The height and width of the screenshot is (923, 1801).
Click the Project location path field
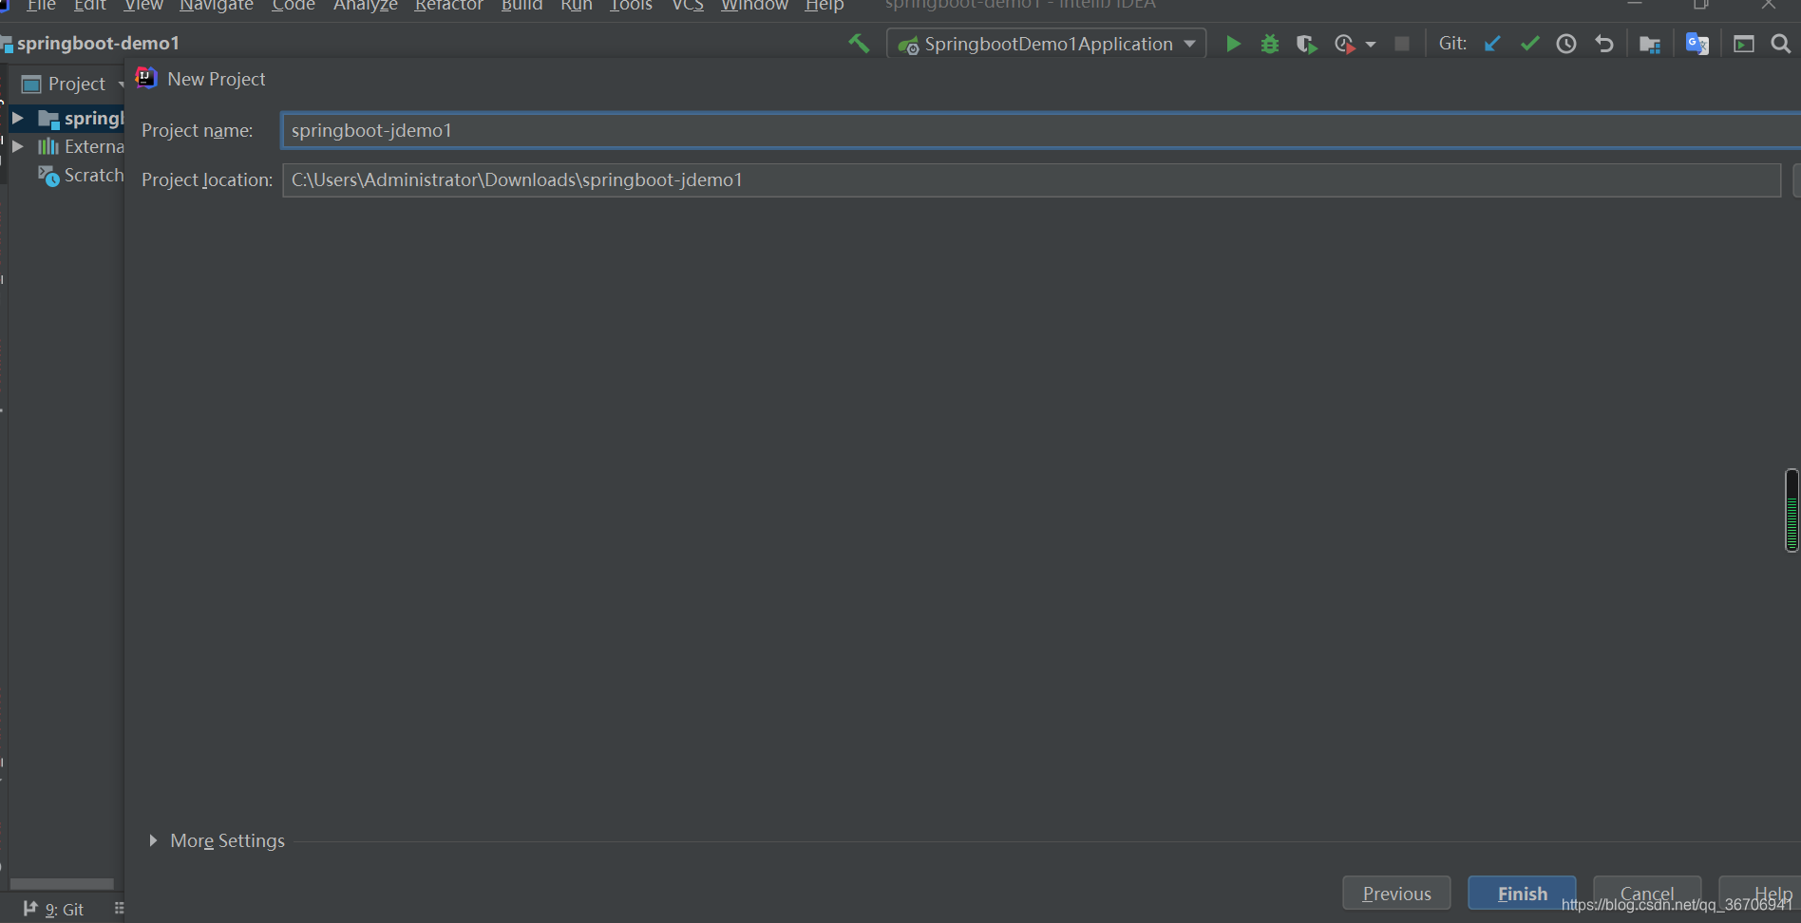pyautogui.click(x=1032, y=179)
